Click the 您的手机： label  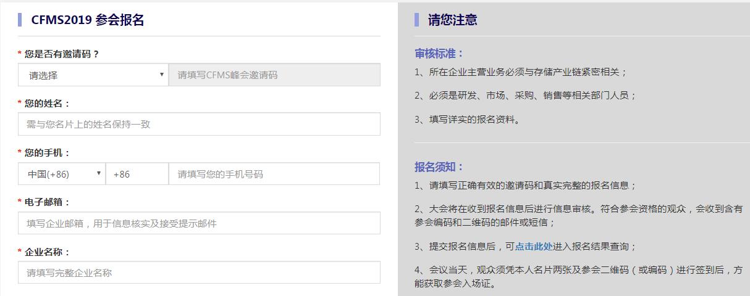[48, 153]
